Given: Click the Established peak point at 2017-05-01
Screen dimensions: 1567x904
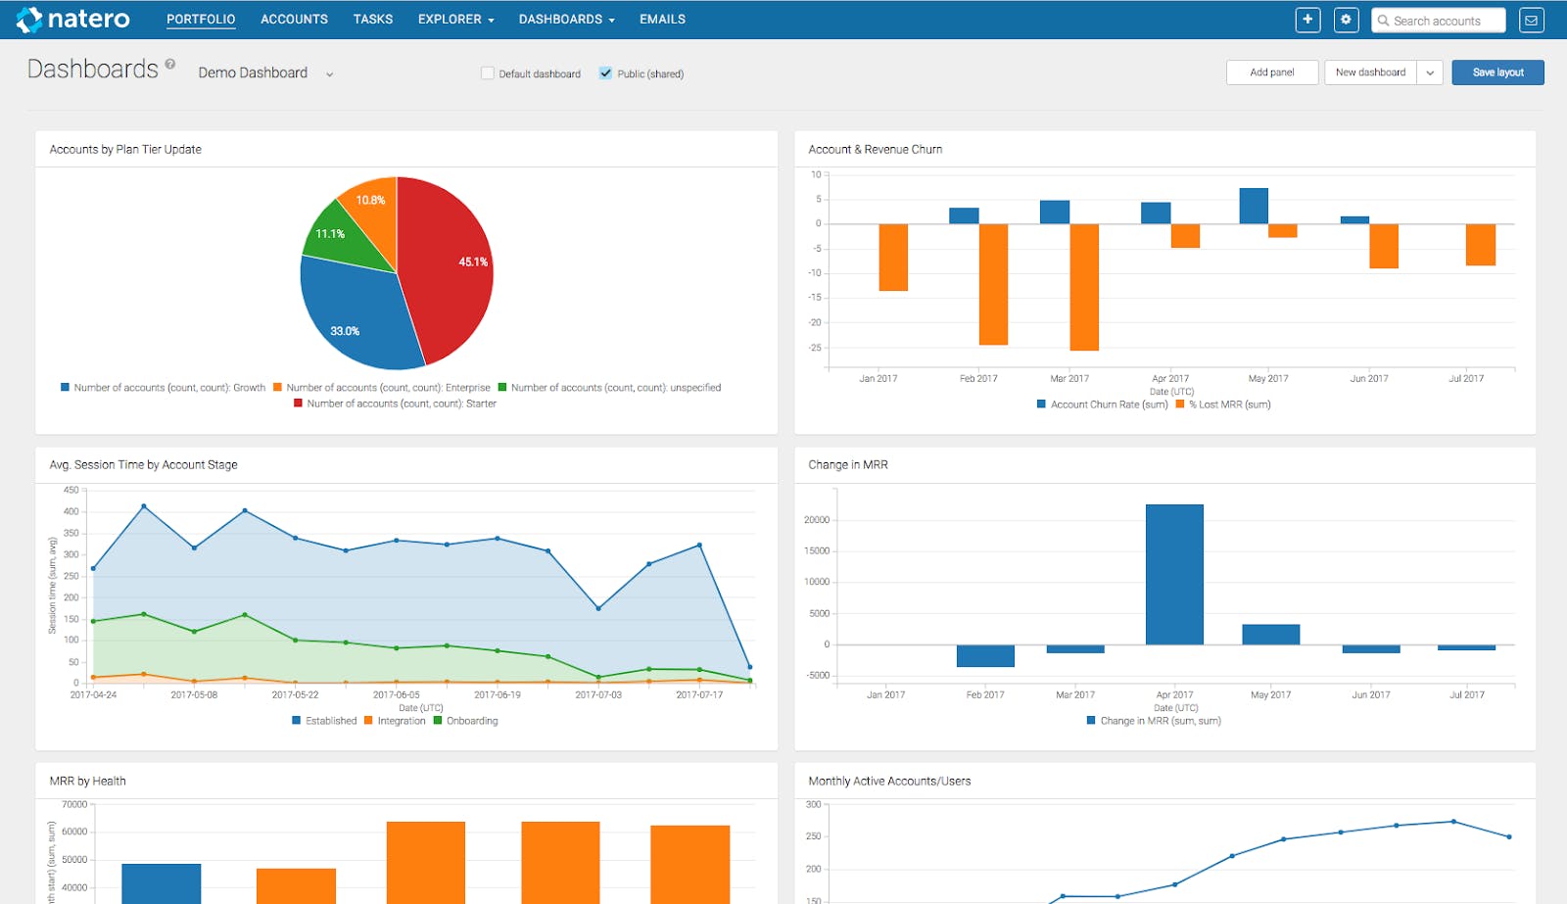Looking at the screenshot, I should coord(144,506).
